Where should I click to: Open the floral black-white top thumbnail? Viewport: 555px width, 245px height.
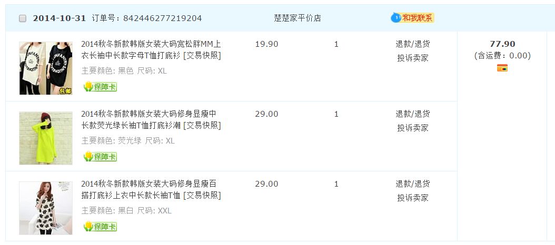[x=46, y=208]
